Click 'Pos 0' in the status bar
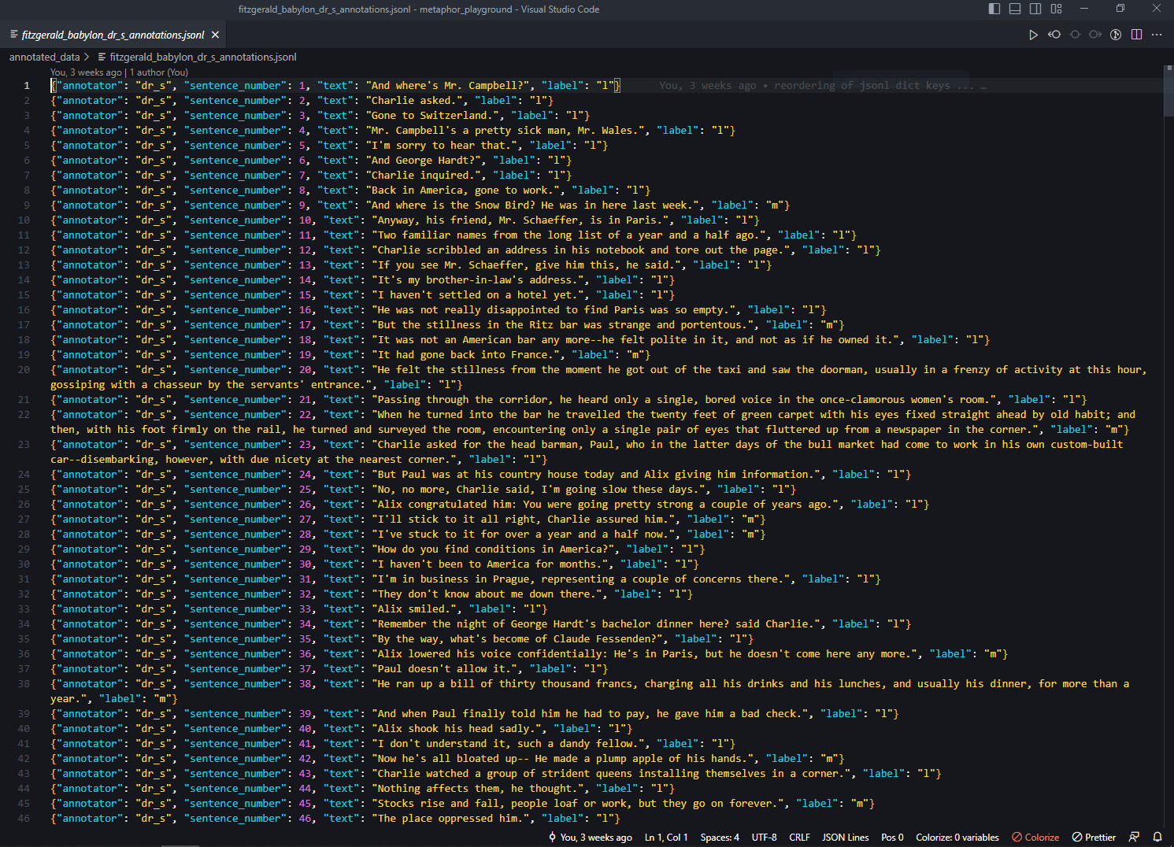 [892, 838]
